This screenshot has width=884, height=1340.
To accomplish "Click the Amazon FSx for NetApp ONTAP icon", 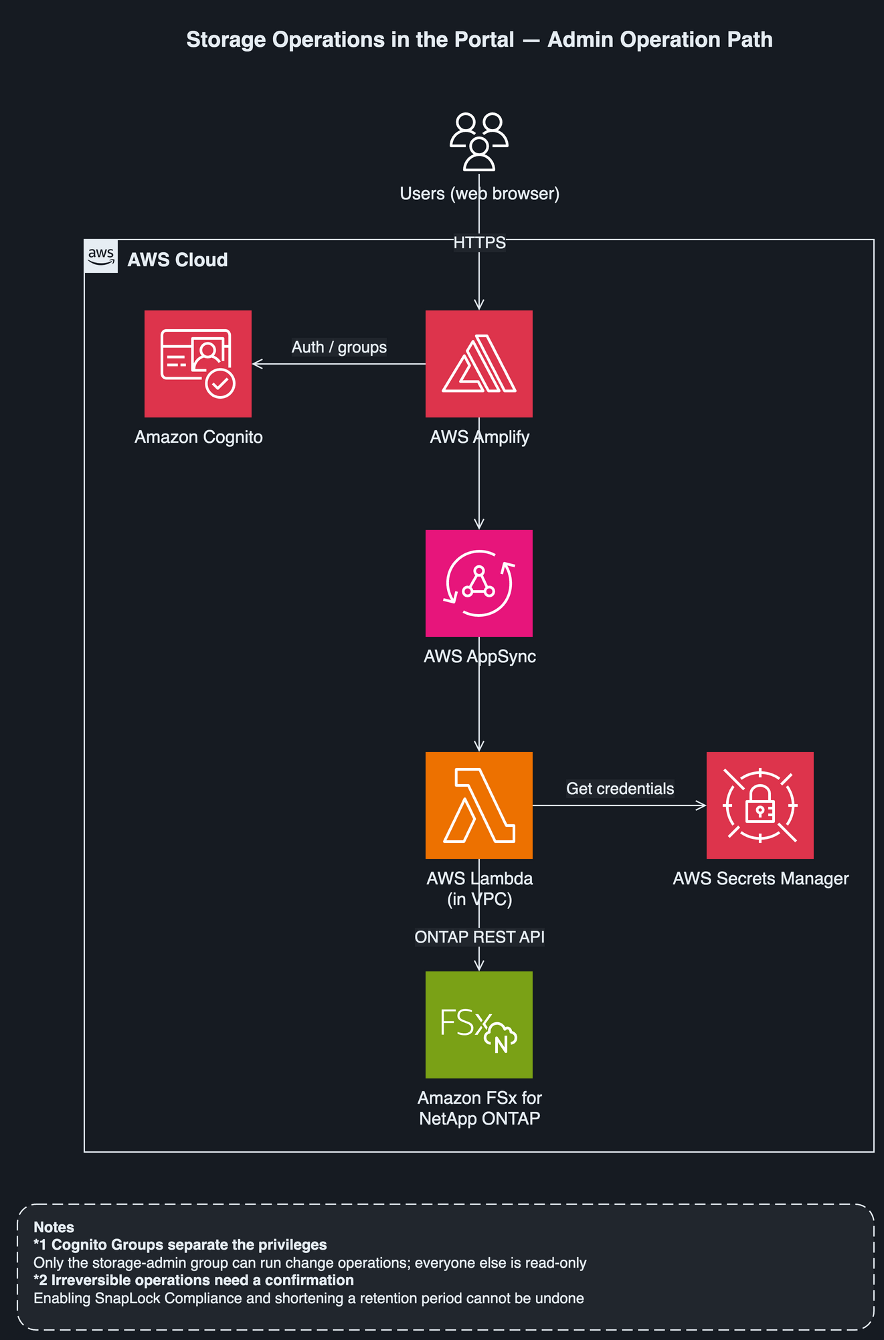I will click(x=479, y=1025).
